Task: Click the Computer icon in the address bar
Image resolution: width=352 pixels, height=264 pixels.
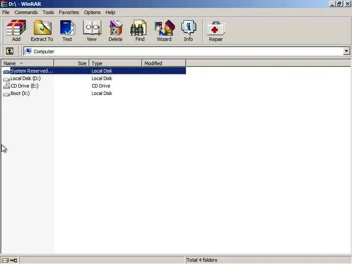Action: click(x=28, y=51)
